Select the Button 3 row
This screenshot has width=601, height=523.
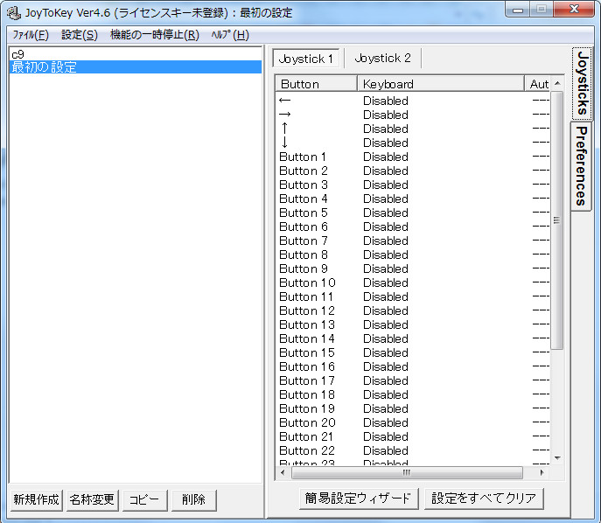413,185
